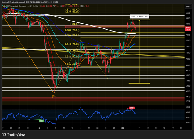Click 40.00 on the RSI axis
194x139 pixels.
(x=188, y=118)
